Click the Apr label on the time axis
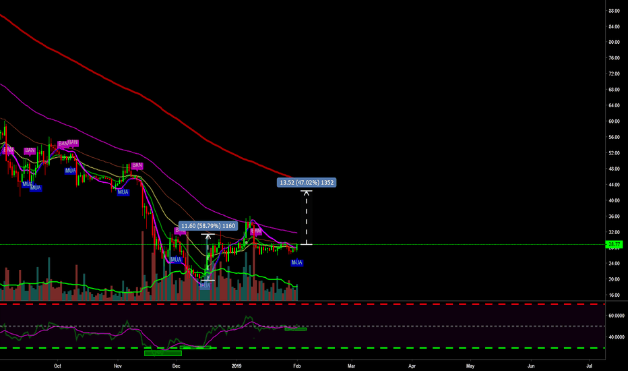 tap(412, 366)
